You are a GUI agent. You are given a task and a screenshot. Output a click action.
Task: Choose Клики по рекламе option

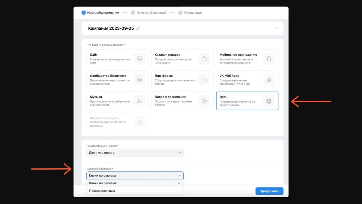135,183
